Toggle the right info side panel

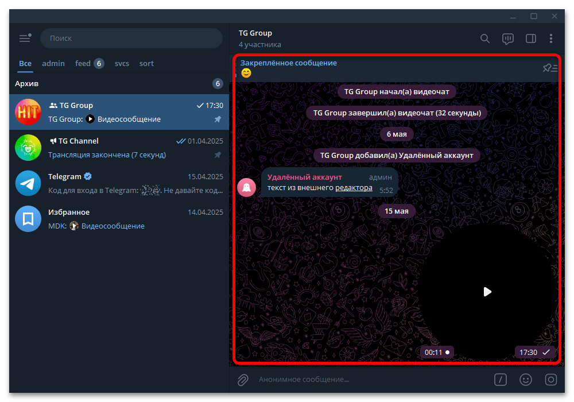coord(530,38)
